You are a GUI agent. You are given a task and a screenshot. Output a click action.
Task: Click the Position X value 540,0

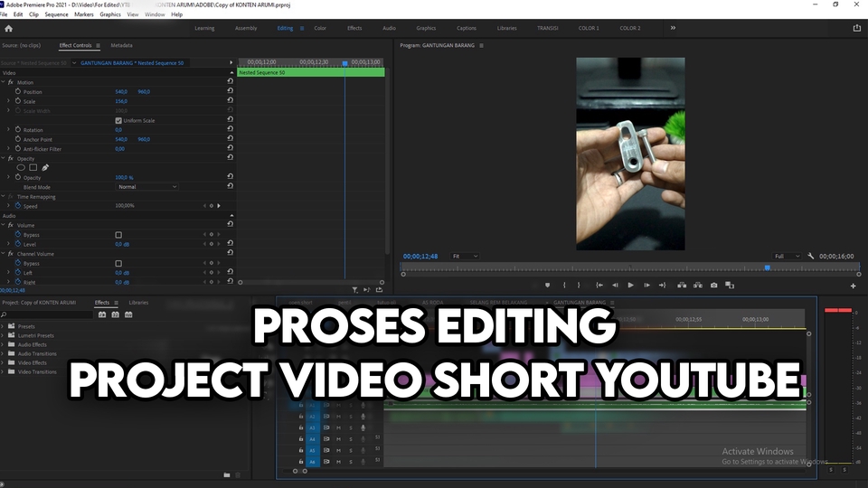121,91
